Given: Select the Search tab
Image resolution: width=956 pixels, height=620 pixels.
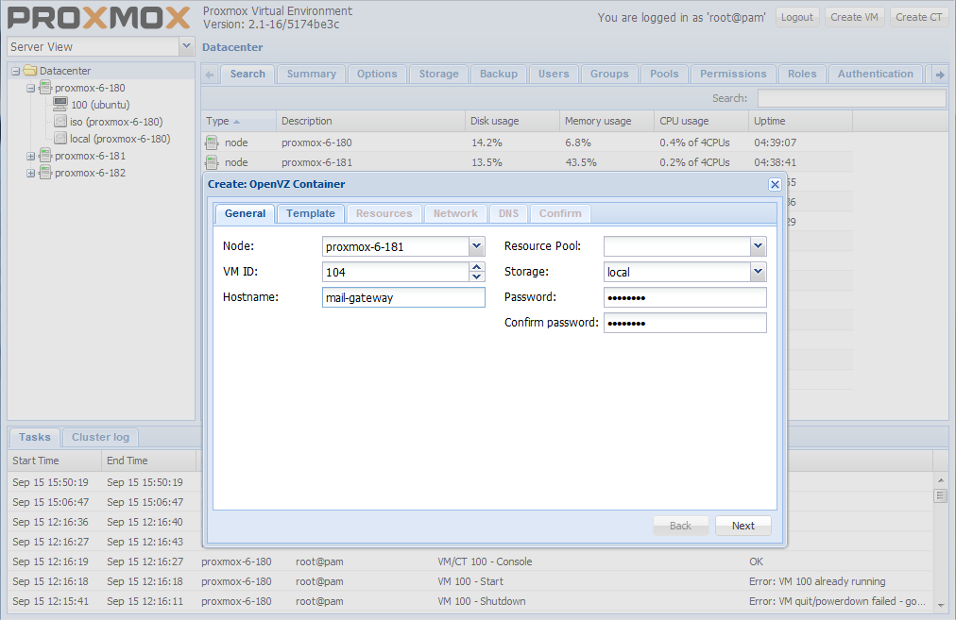Looking at the screenshot, I should pos(248,74).
